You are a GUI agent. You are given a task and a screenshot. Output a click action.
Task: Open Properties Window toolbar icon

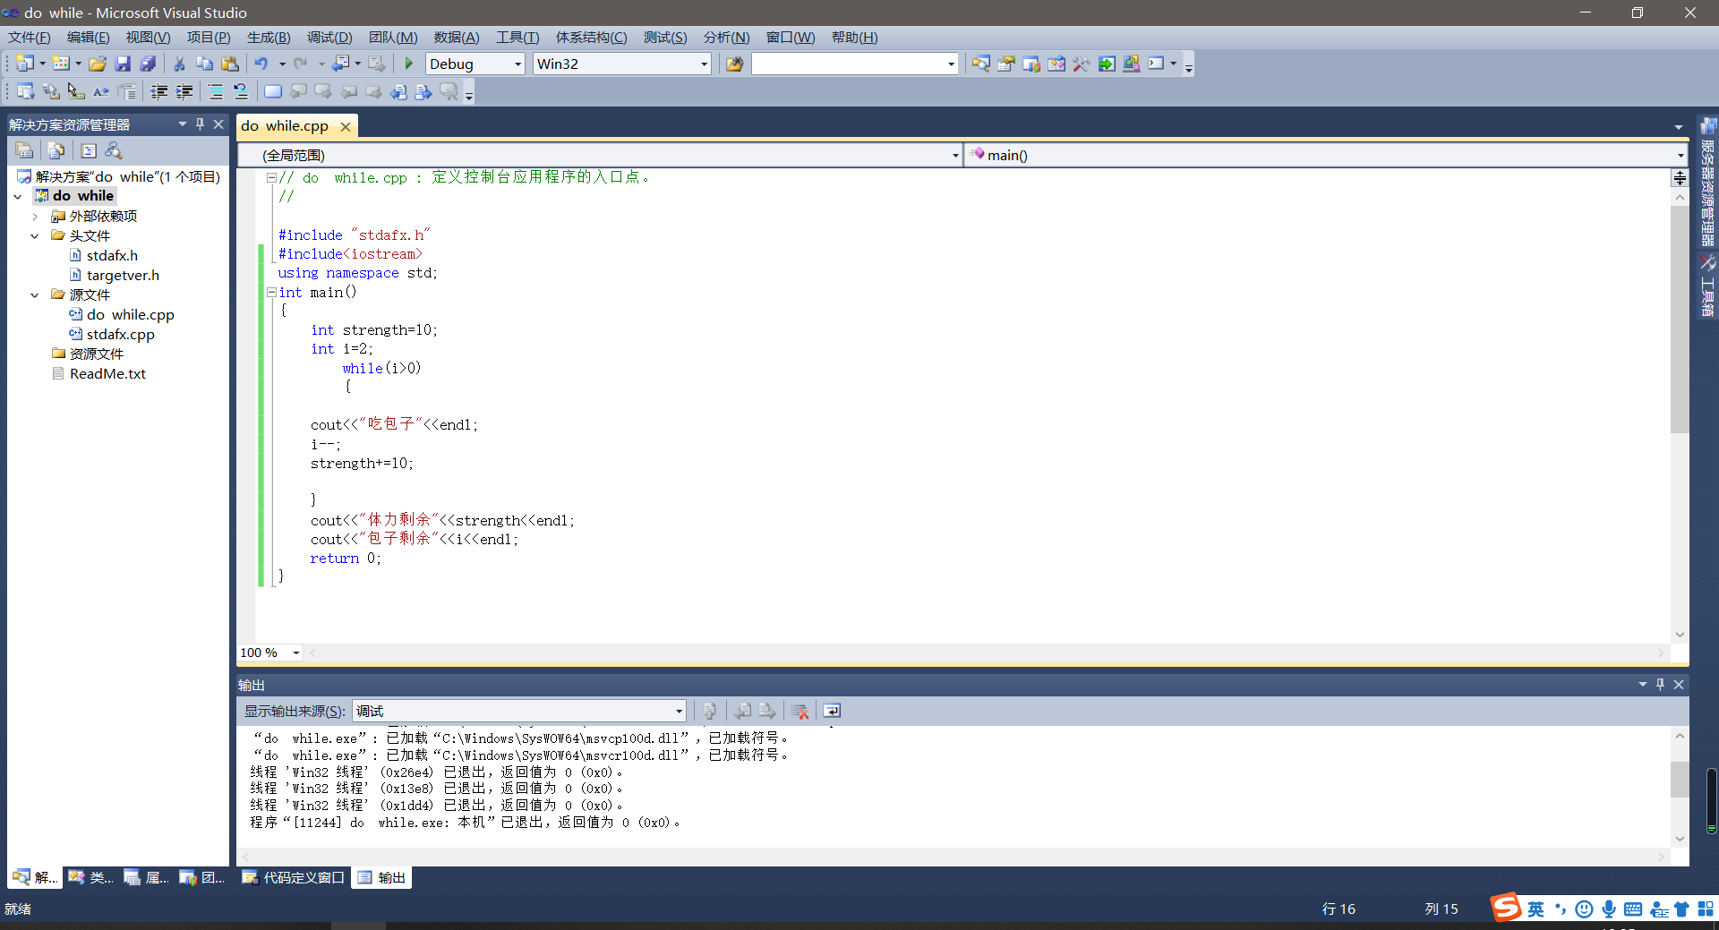click(x=1006, y=64)
